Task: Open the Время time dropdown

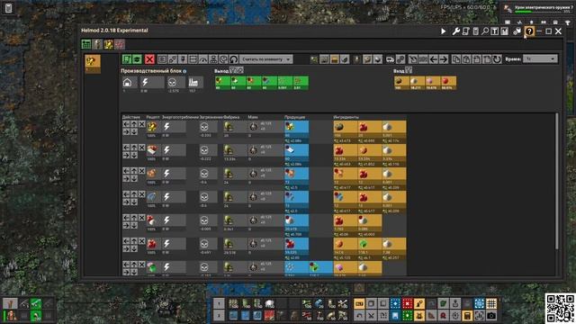Action: click(x=540, y=59)
